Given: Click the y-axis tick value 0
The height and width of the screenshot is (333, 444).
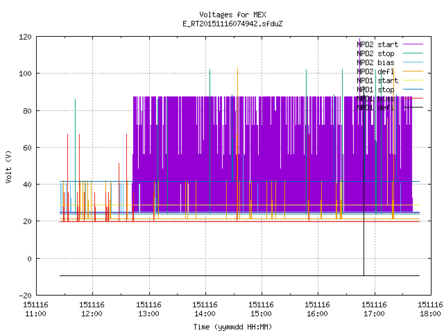Looking at the screenshot, I should (x=29, y=259).
